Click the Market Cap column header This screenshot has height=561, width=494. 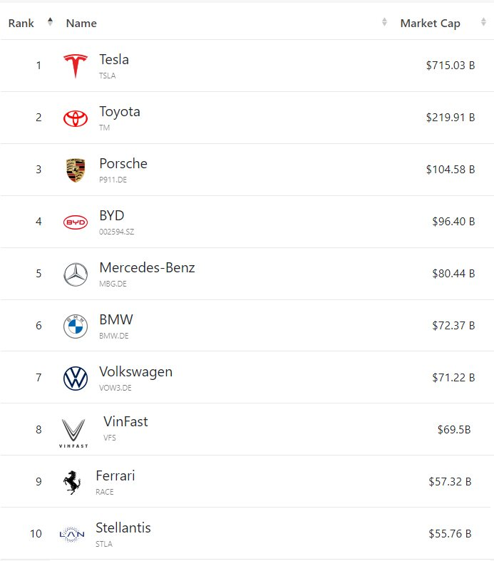point(430,24)
